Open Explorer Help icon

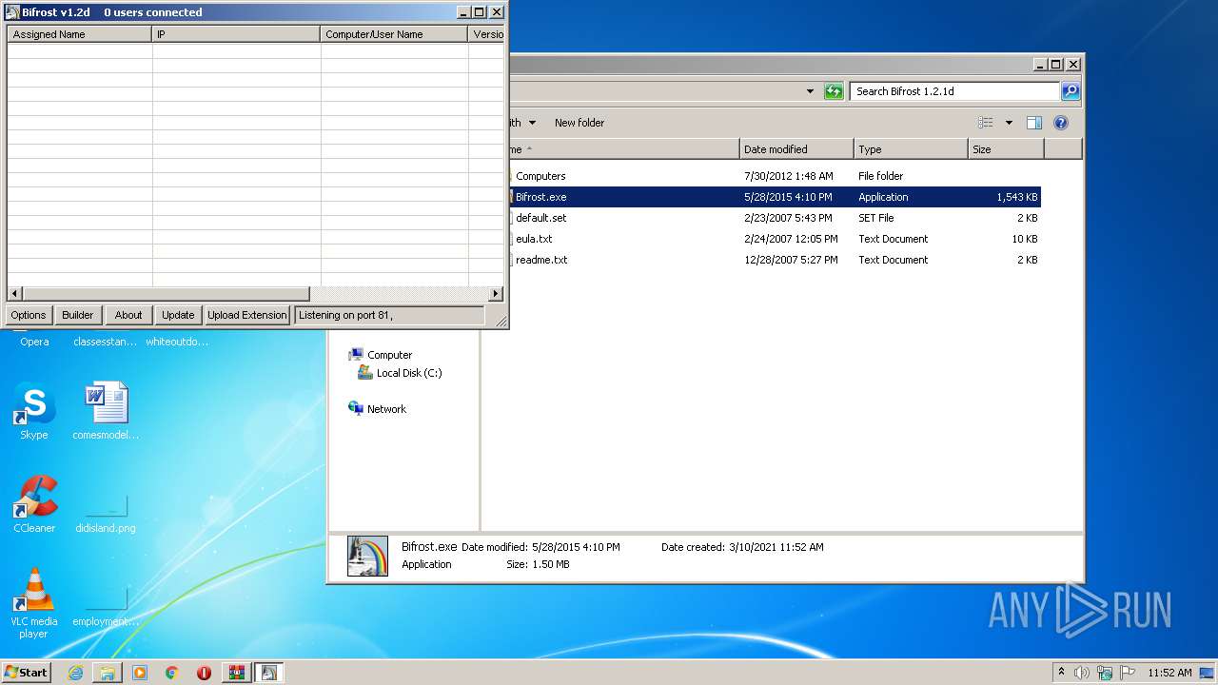tap(1061, 123)
